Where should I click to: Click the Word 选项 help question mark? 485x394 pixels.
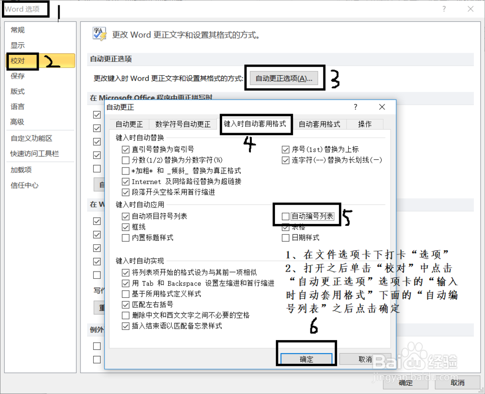point(444,9)
